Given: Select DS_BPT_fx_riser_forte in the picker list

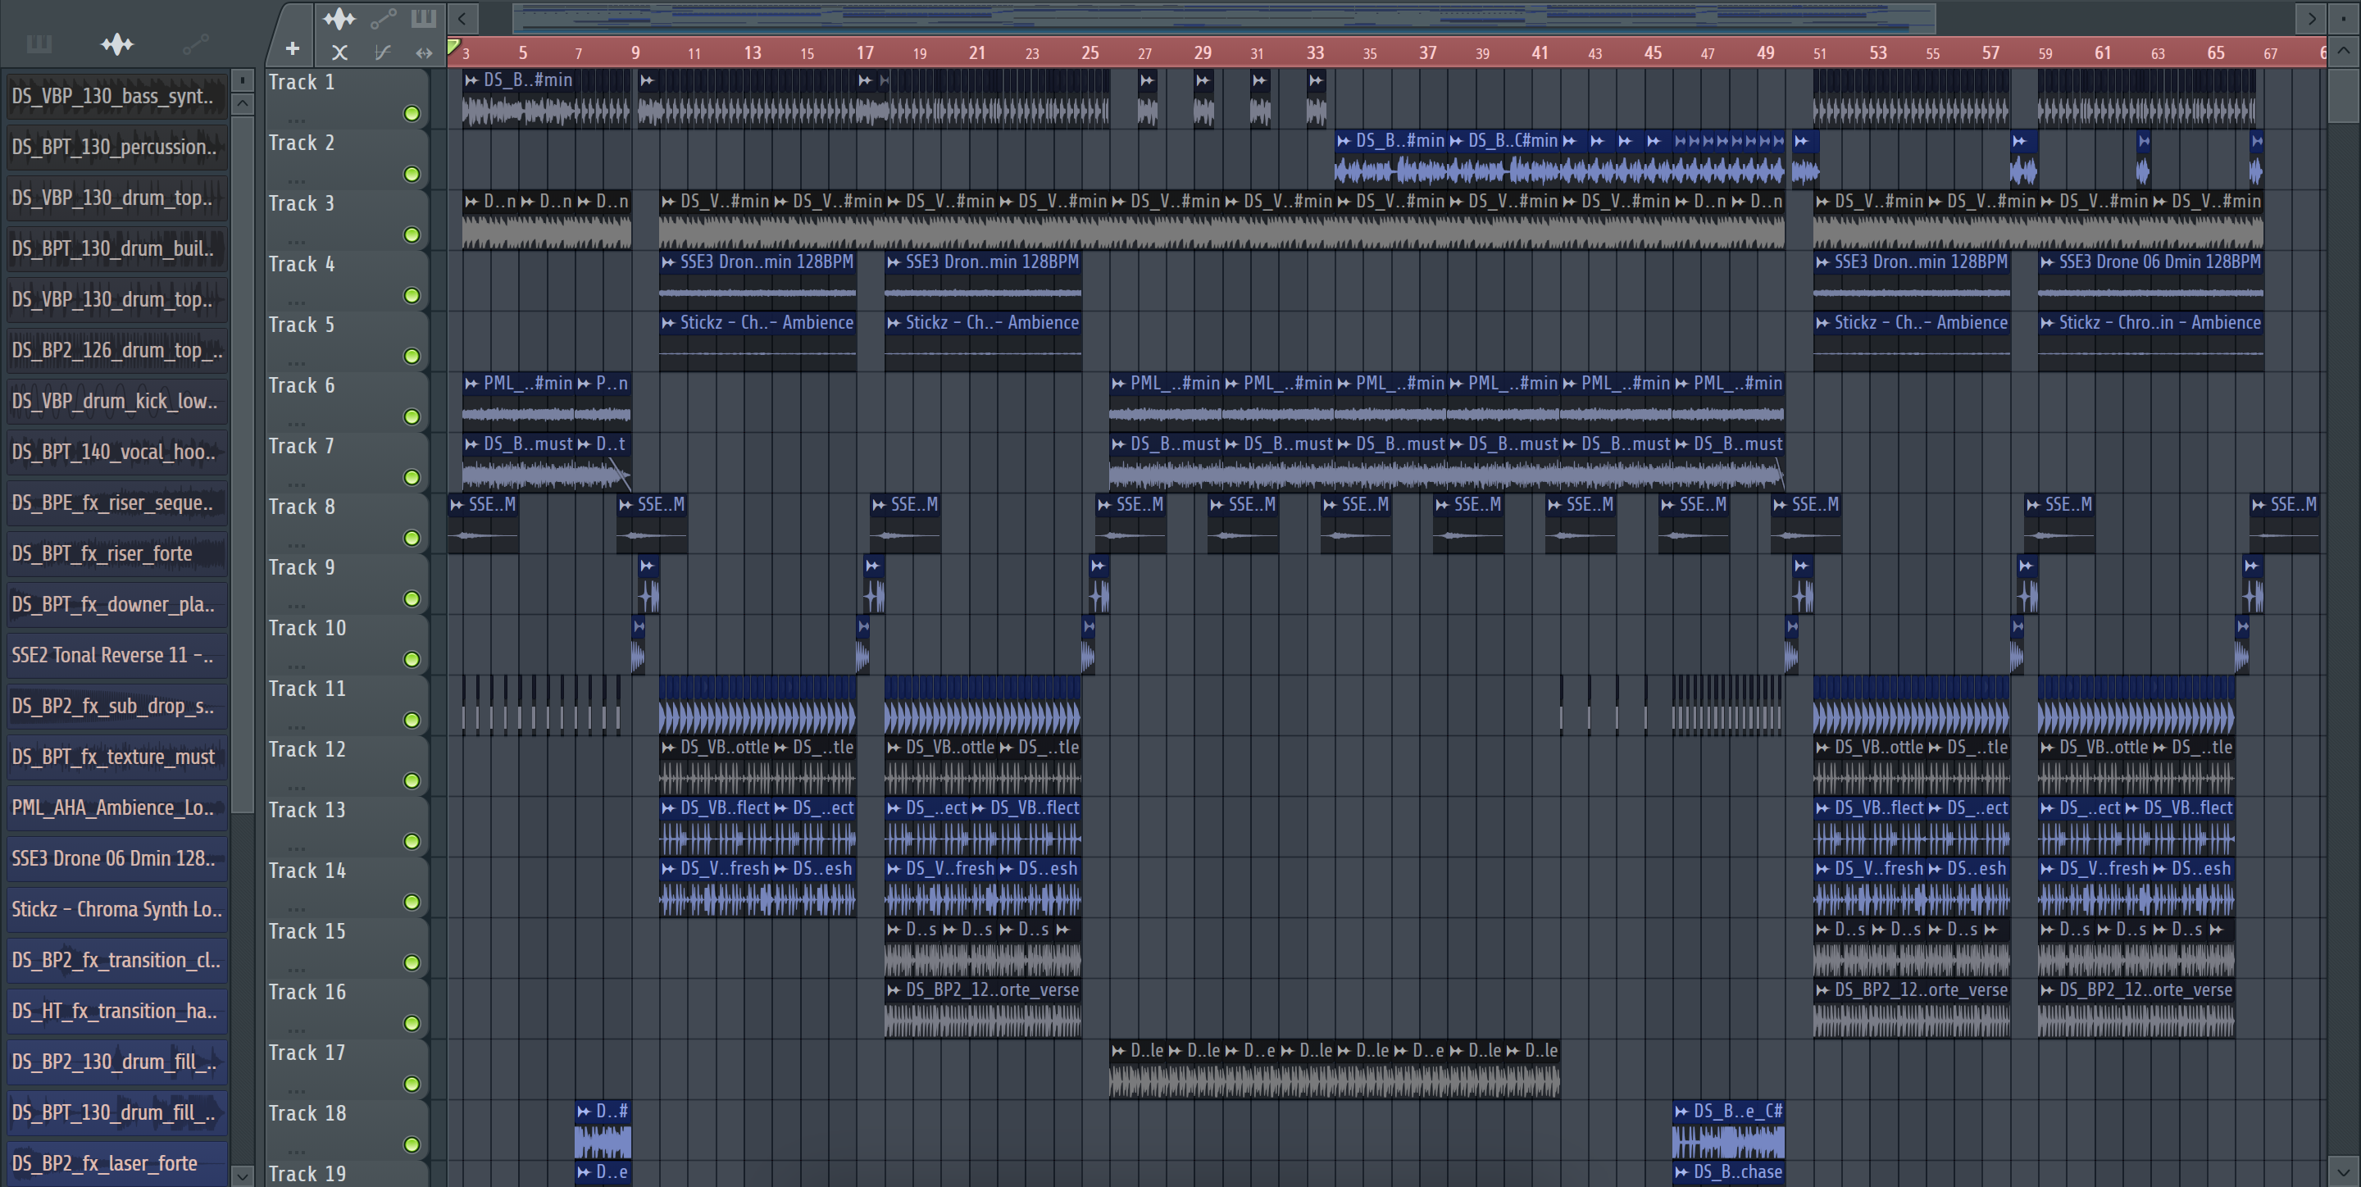Looking at the screenshot, I should pos(116,553).
